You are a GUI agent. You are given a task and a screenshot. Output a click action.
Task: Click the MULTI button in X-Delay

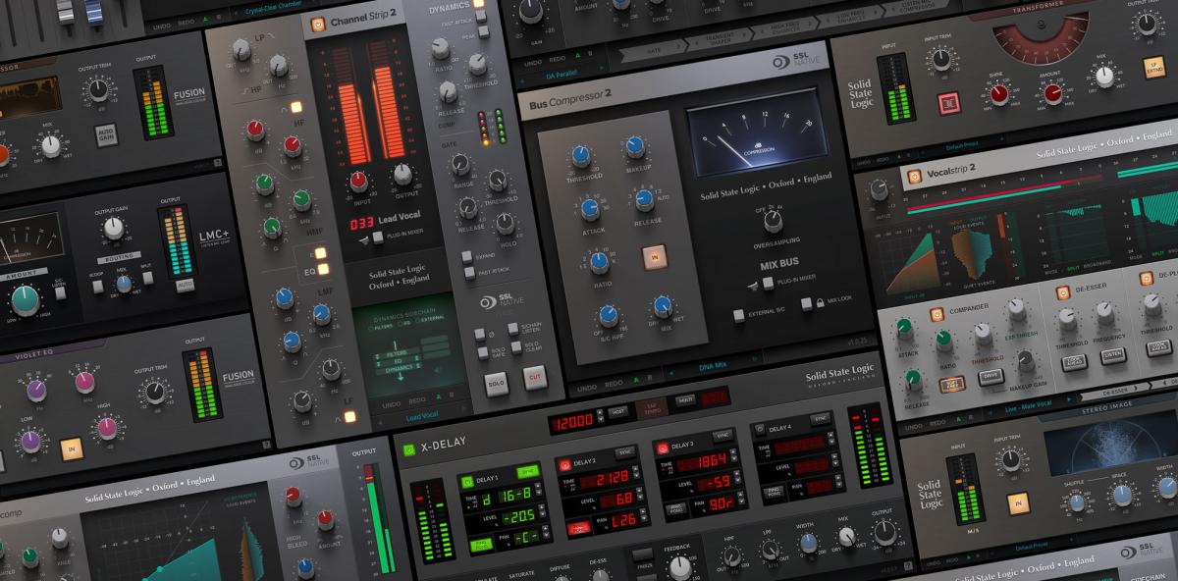[x=685, y=399]
